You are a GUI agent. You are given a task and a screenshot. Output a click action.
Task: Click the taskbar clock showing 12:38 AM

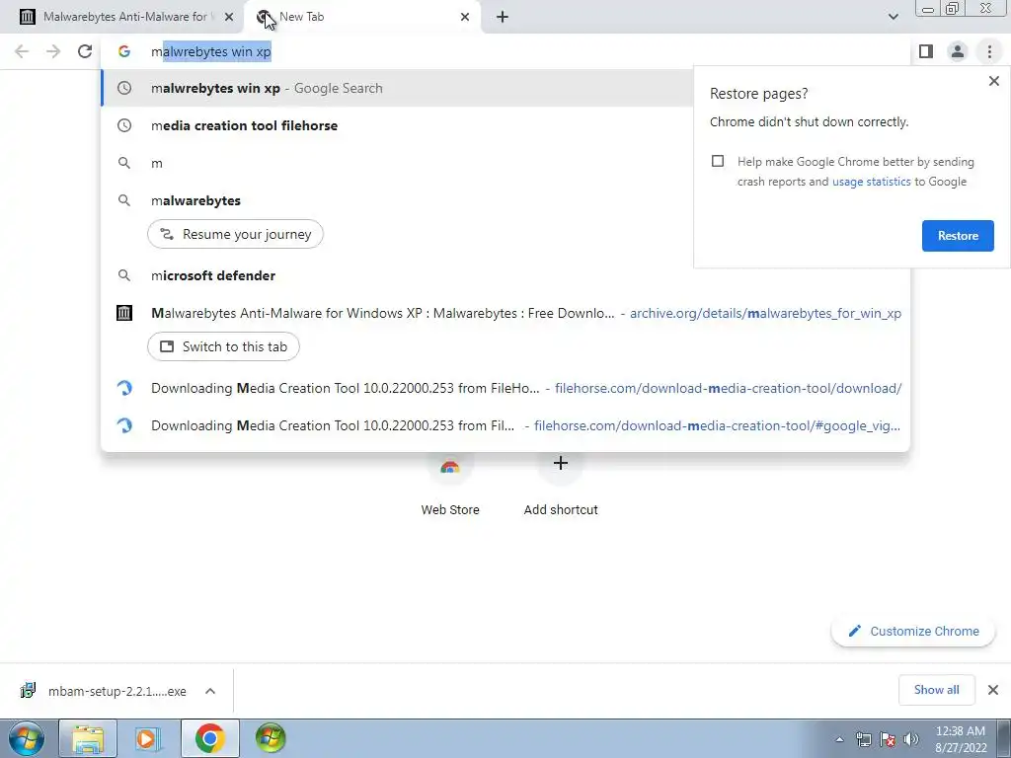pos(961,739)
